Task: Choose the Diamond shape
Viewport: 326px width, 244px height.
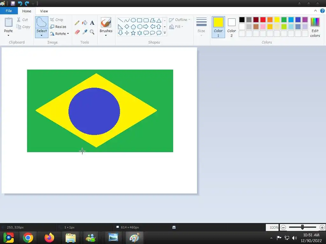Action: [x=127, y=27]
